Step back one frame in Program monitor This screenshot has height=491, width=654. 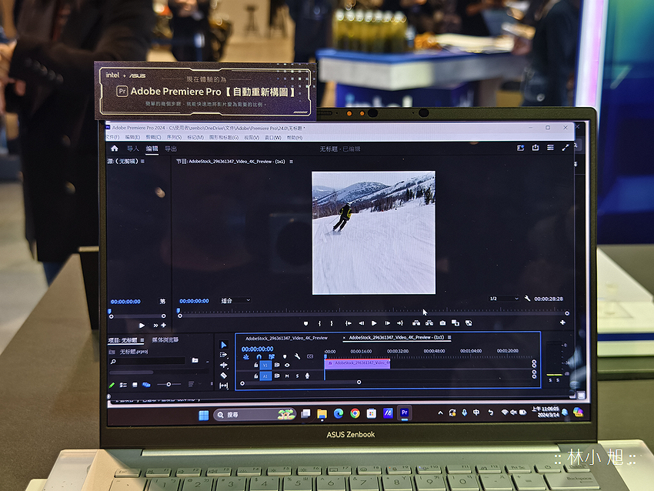pyautogui.click(x=361, y=323)
